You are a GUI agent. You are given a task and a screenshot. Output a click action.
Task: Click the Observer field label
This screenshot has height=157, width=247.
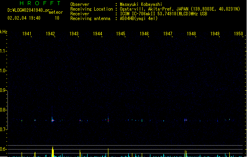pos(80,4)
